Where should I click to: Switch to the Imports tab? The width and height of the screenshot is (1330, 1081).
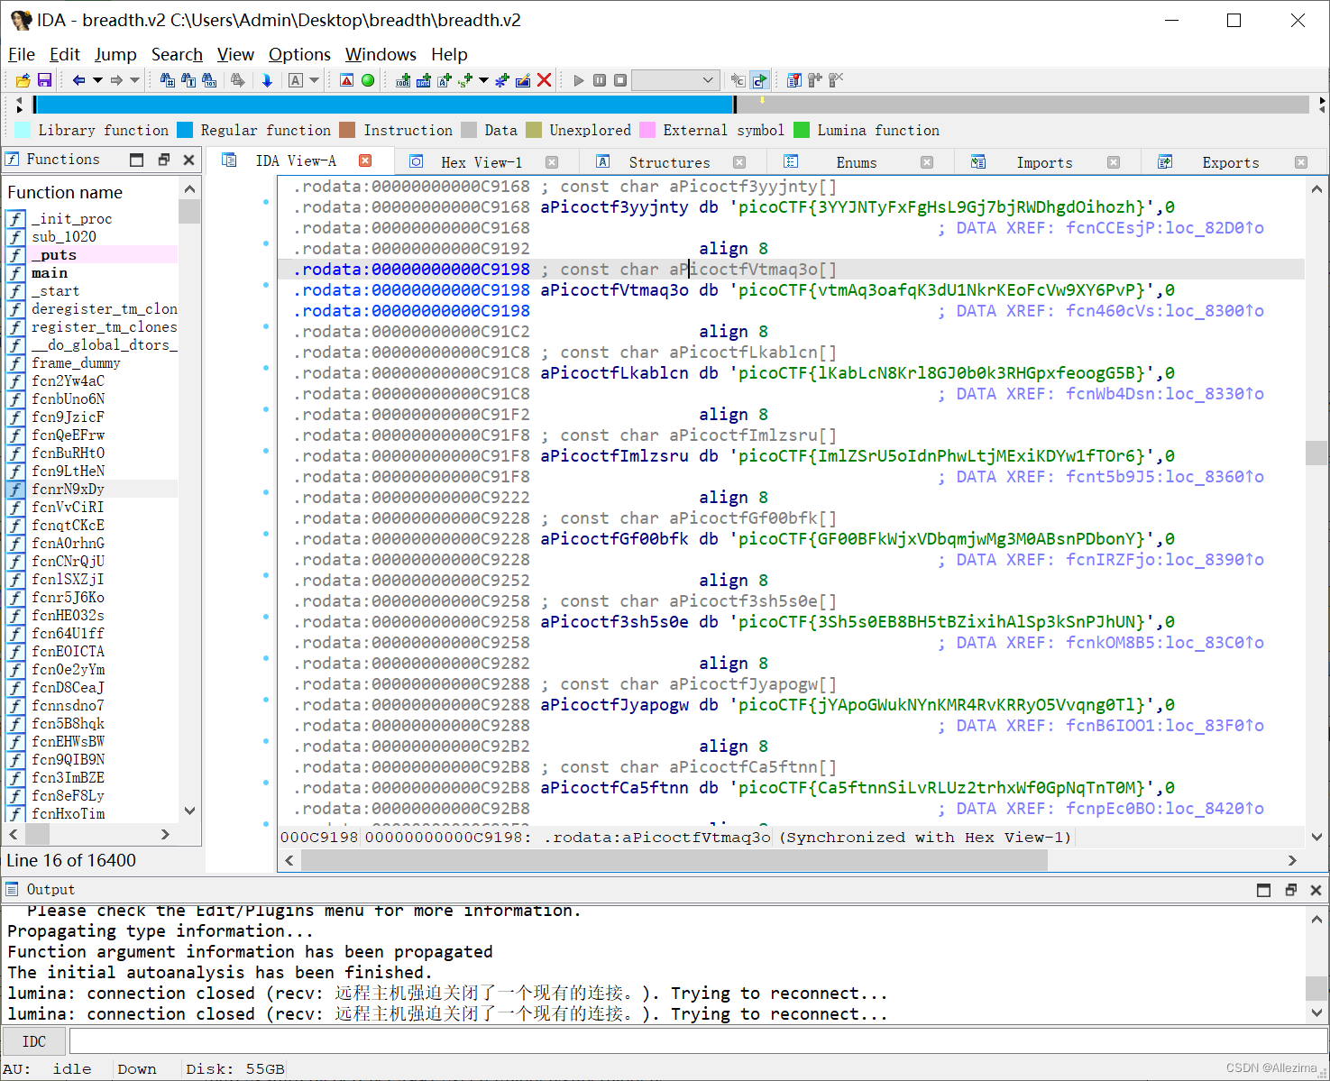click(1043, 162)
